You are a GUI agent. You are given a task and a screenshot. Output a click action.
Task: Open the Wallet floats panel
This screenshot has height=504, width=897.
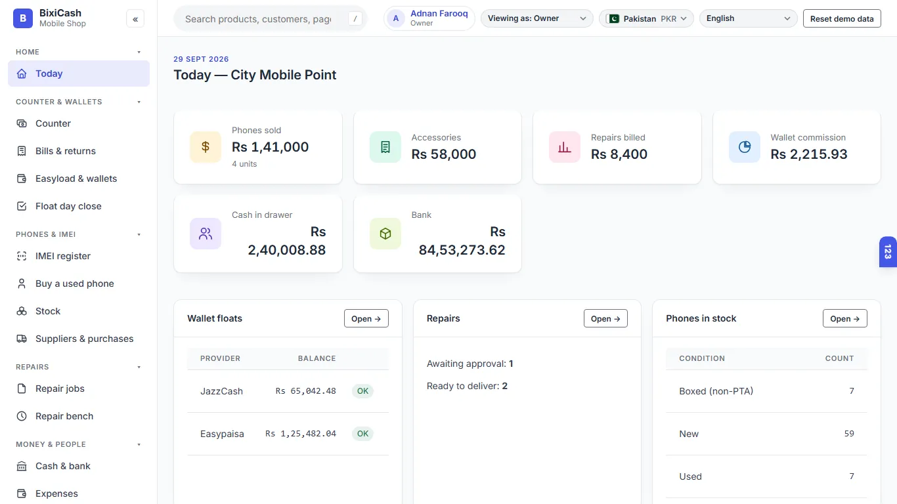366,318
